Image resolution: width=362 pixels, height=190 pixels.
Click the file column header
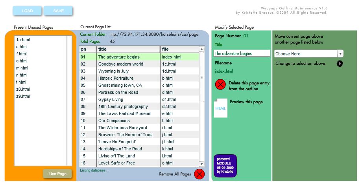[x=179, y=49]
